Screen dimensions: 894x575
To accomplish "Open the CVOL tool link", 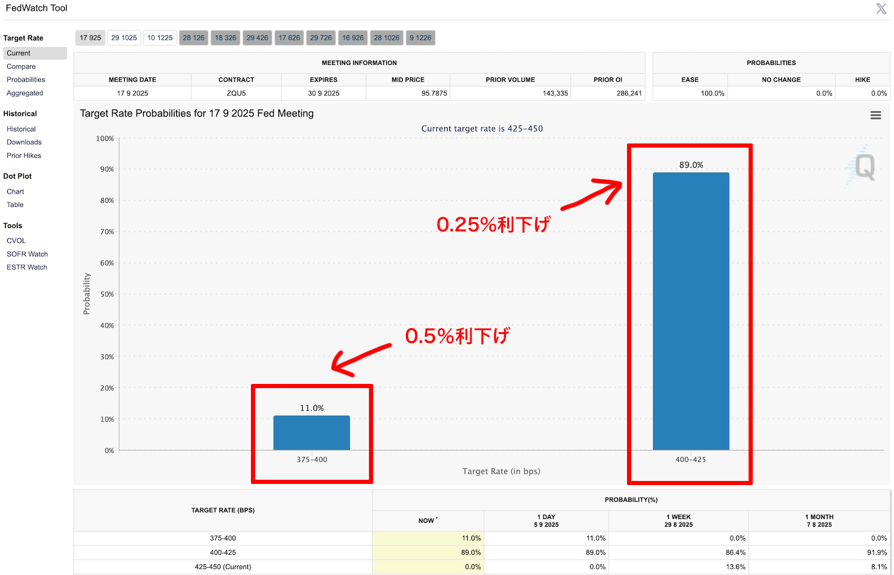I will [16, 241].
